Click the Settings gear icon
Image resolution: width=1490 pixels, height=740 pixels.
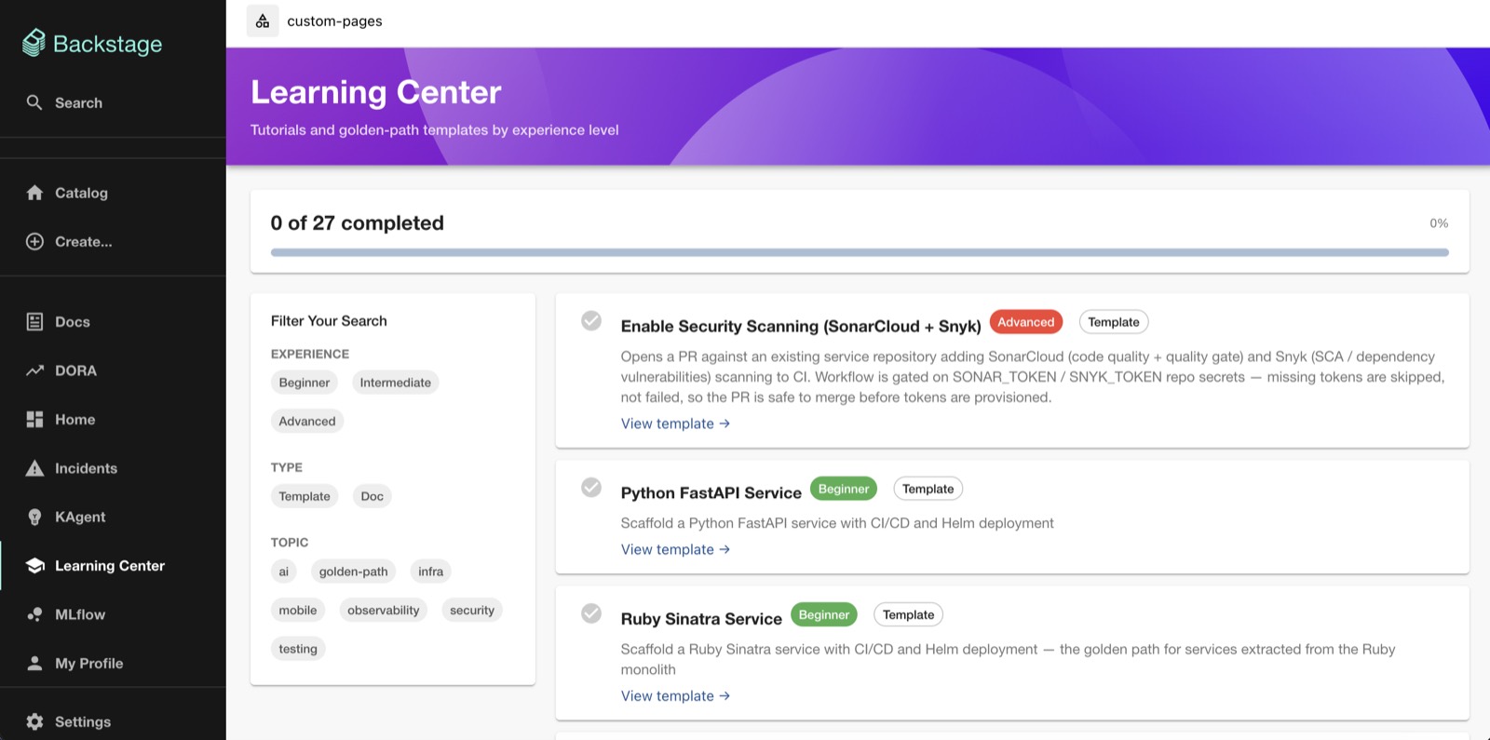pyautogui.click(x=34, y=721)
